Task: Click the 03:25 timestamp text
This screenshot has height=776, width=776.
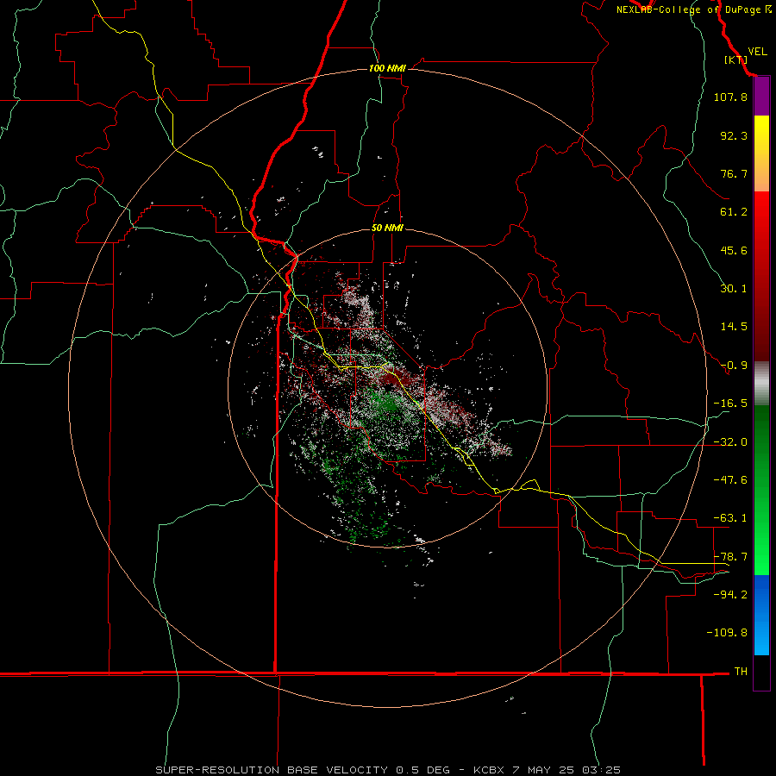Action: pos(602,770)
